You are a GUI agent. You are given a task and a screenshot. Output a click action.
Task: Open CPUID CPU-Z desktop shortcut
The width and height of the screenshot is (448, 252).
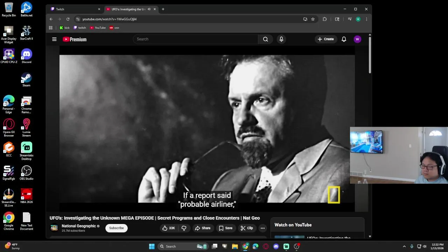(x=9, y=56)
